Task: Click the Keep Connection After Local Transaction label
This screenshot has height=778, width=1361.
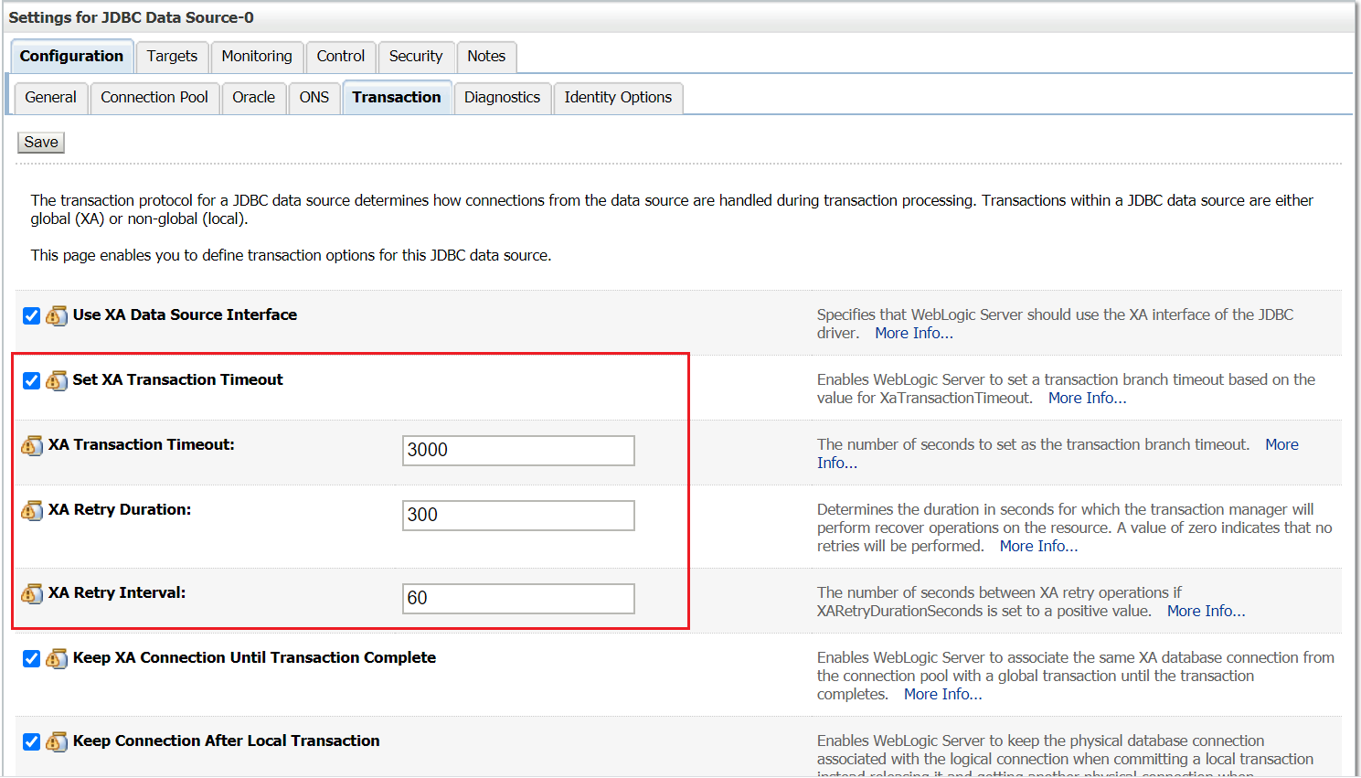Action: click(x=227, y=741)
